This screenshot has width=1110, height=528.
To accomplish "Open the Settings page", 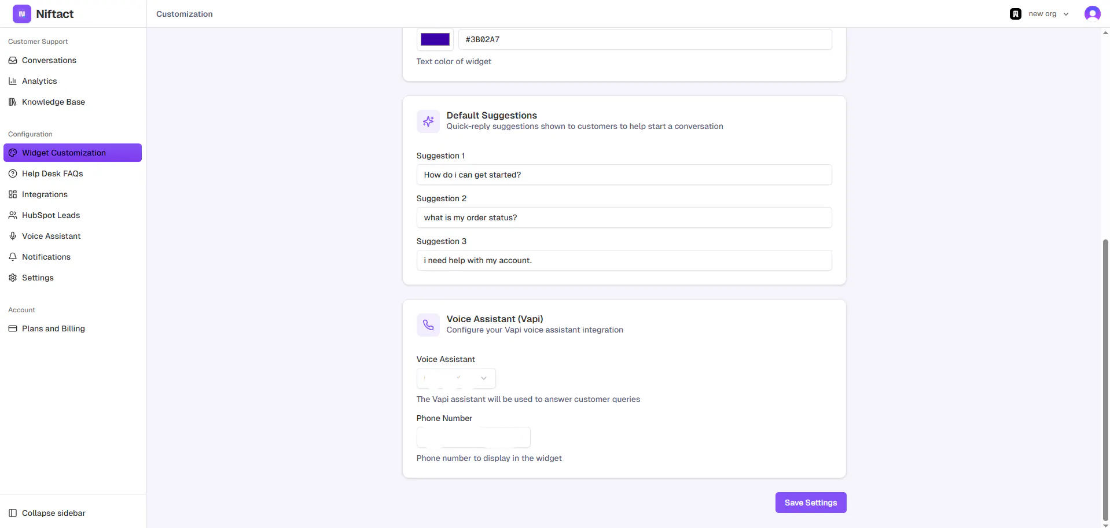I will click(x=72, y=278).
